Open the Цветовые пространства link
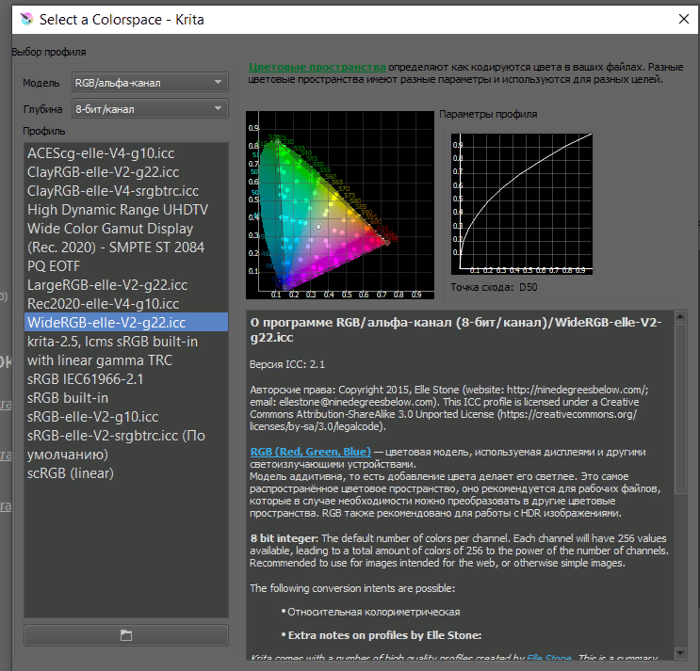Viewport: 700px width, 671px height. click(317, 67)
